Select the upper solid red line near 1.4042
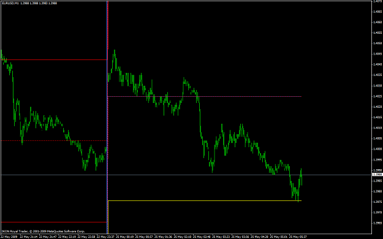 [x=54, y=59]
